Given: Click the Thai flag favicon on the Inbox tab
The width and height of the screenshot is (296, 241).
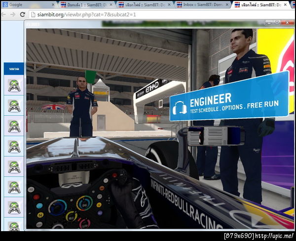Looking at the screenshot, I should click(179, 5).
